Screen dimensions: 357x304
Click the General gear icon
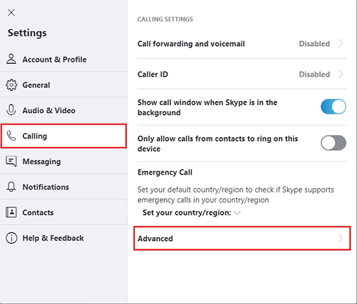11,85
